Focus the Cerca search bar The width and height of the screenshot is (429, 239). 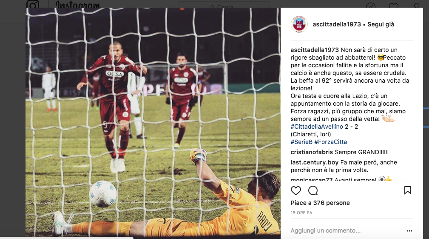[224, 4]
